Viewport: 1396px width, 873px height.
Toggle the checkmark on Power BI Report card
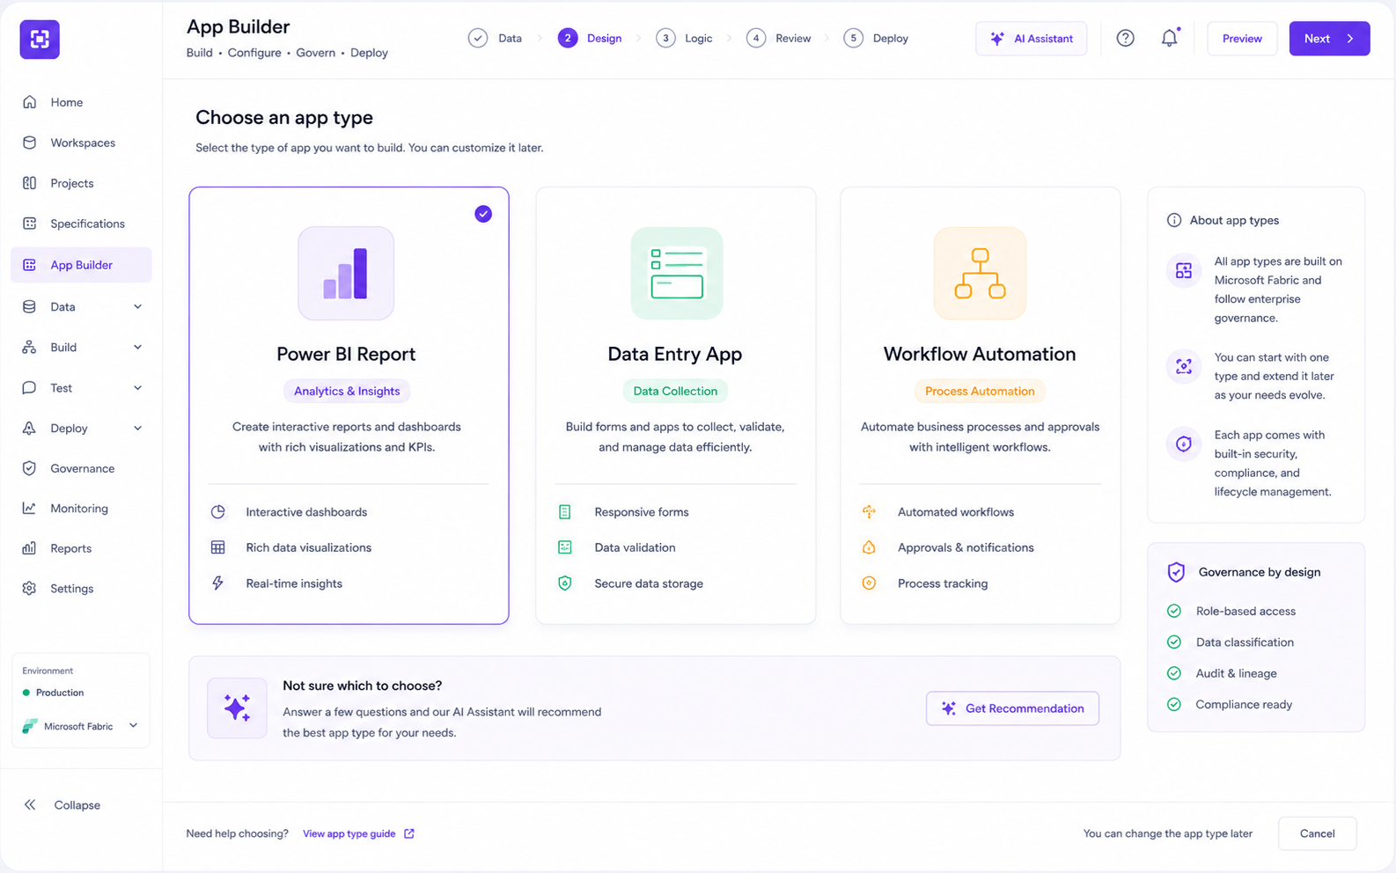pyautogui.click(x=483, y=214)
